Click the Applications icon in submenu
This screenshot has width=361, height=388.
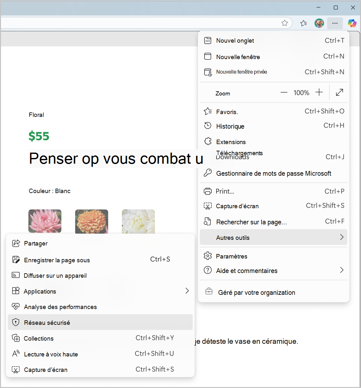pos(15,291)
